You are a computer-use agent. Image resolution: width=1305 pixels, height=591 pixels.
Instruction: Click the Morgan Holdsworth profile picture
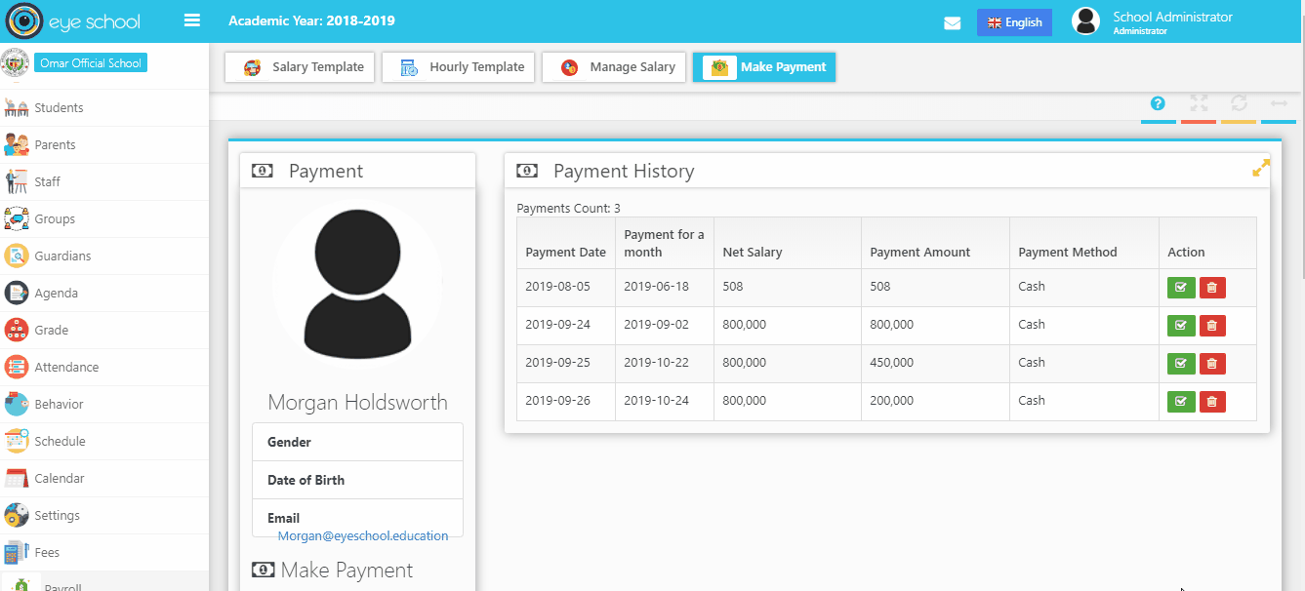pos(356,285)
